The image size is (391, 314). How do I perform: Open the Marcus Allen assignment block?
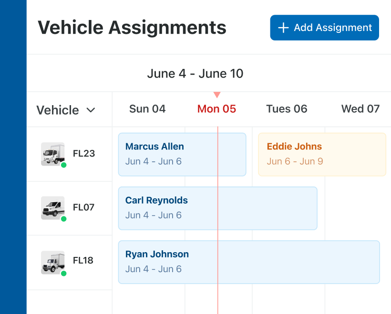coord(182,154)
